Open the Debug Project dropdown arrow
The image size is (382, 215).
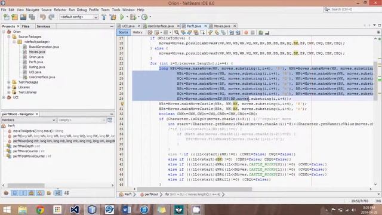point(138,17)
